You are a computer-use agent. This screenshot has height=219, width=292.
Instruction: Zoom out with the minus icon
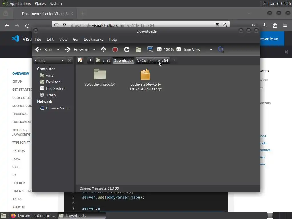point(159,49)
